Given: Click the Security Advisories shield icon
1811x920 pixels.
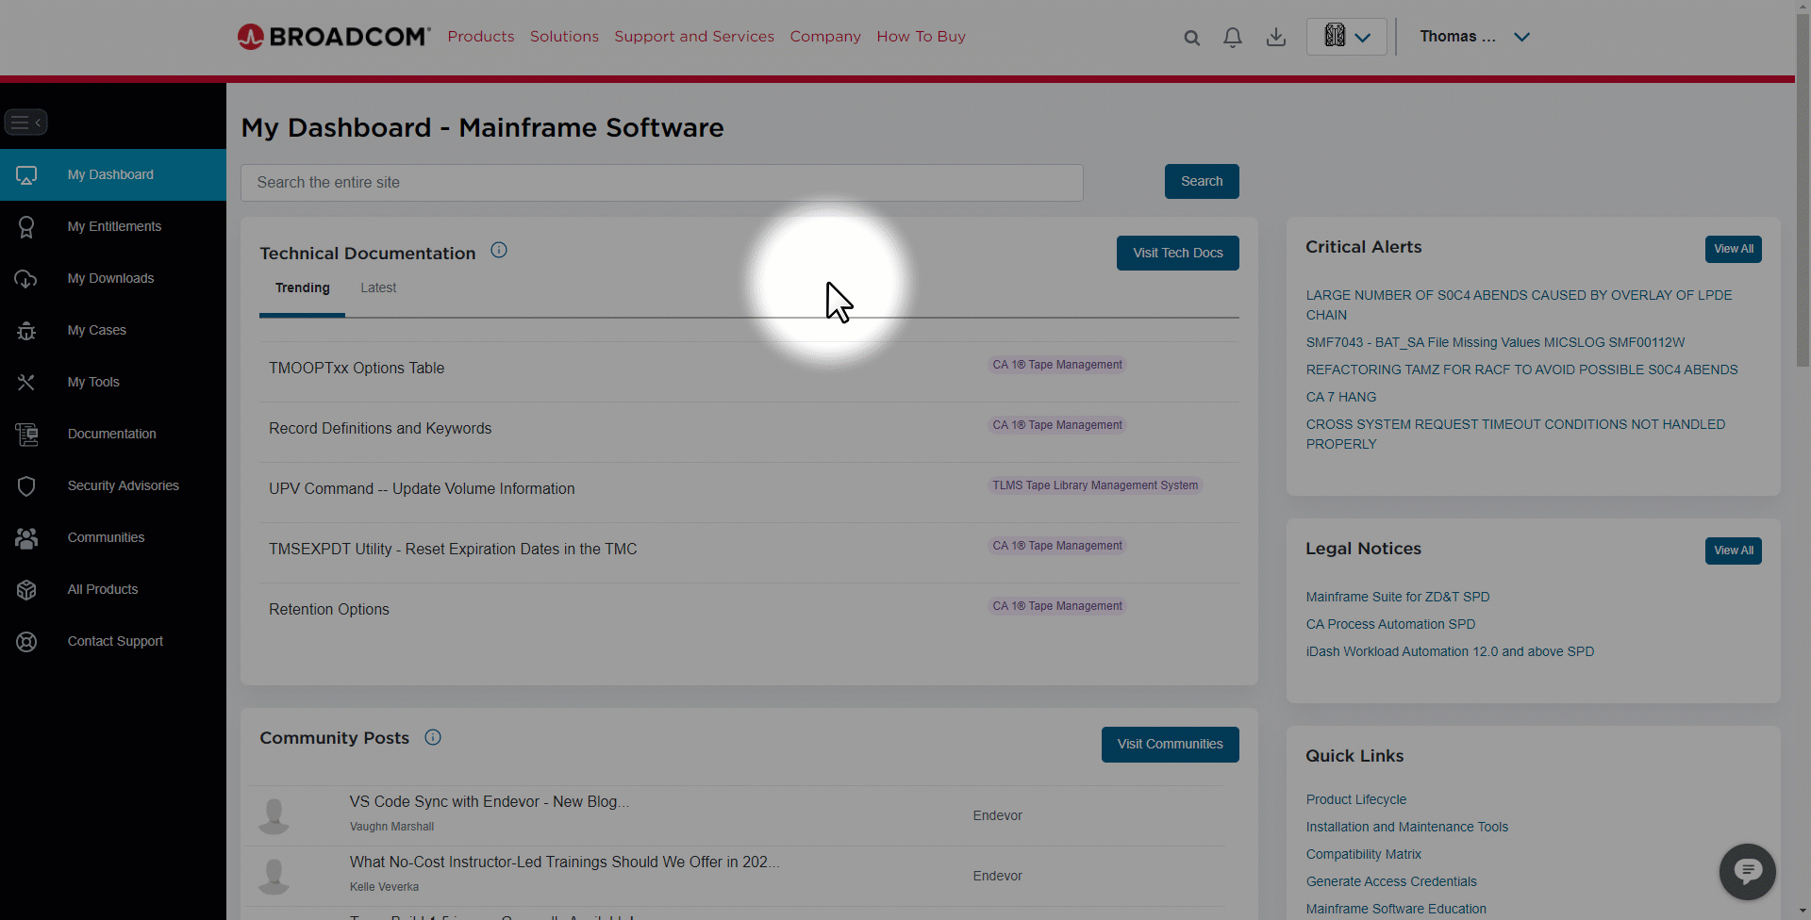Looking at the screenshot, I should coord(26,486).
